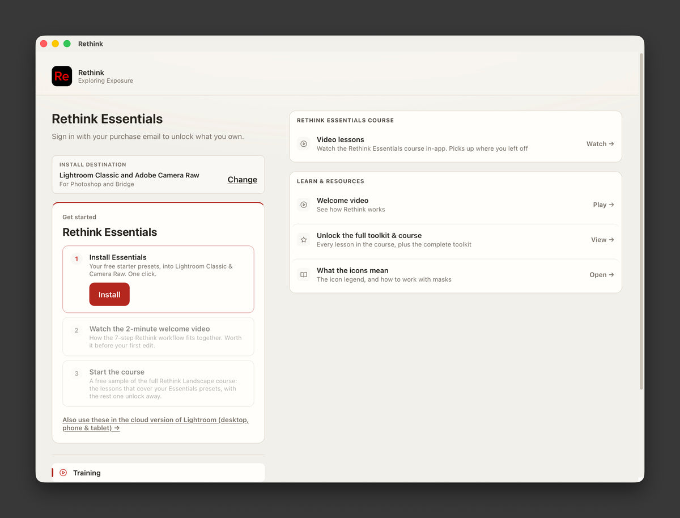Click the LEARN & RESOURCES section label

(330, 181)
